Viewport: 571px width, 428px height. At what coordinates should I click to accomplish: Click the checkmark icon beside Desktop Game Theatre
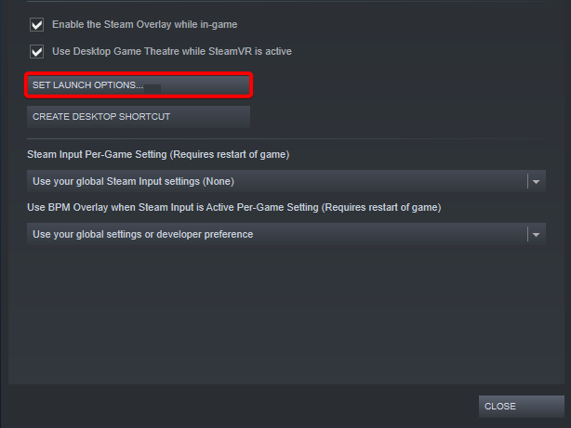click(37, 52)
